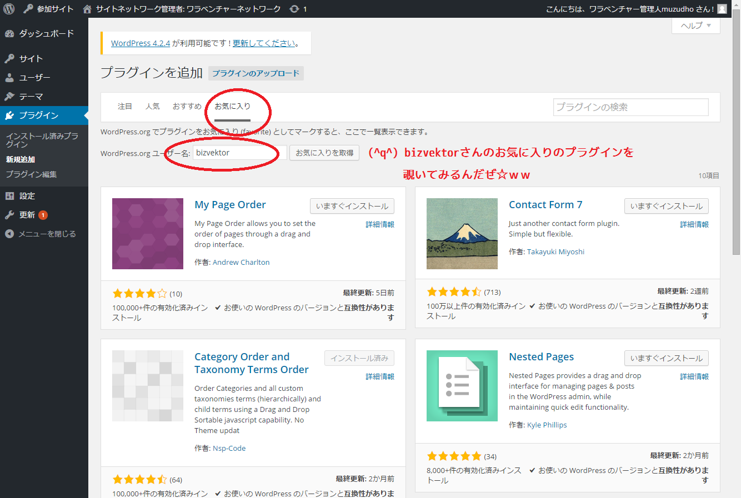
Task: Click the update count badge next to 更新
Action: pos(43,215)
